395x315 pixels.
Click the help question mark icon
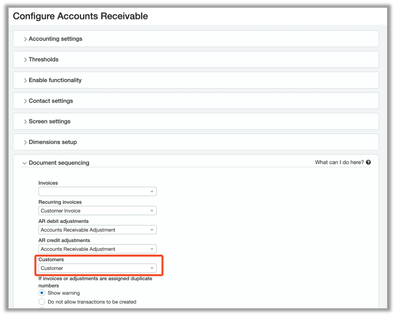368,162
